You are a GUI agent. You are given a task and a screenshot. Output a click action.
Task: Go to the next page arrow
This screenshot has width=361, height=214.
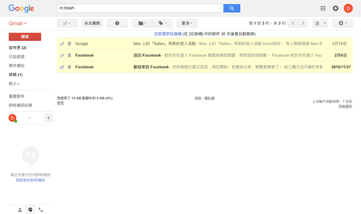pos(303,23)
